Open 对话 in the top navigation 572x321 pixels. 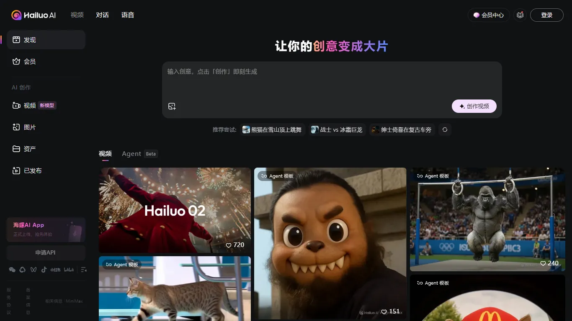[102, 15]
